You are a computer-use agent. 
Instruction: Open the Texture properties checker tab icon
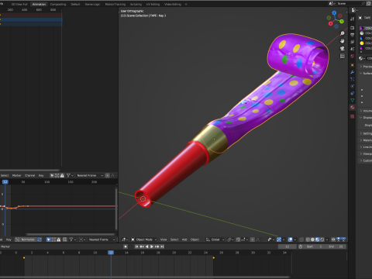353,116
